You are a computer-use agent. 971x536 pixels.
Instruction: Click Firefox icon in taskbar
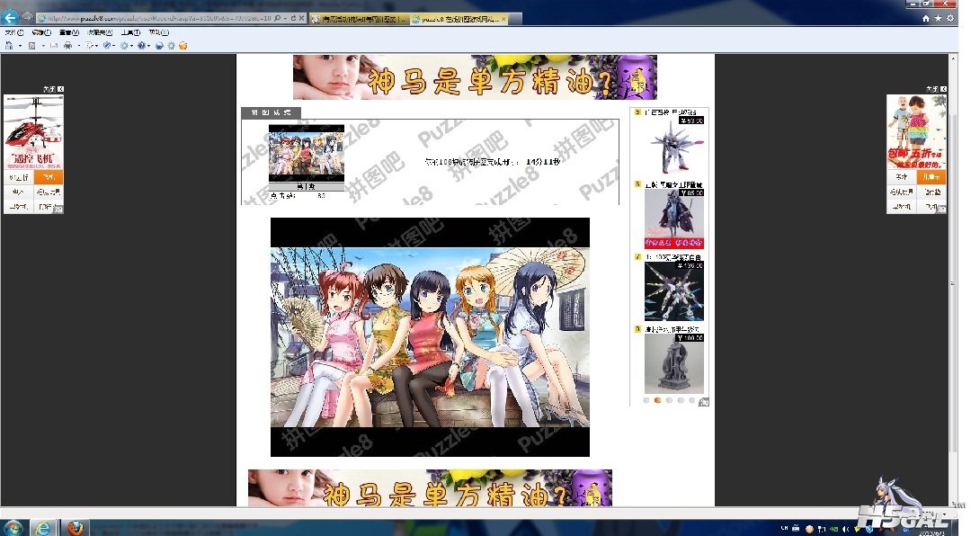75,528
